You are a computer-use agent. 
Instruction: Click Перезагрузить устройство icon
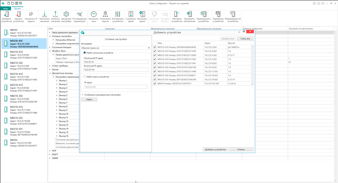(x=203, y=15)
